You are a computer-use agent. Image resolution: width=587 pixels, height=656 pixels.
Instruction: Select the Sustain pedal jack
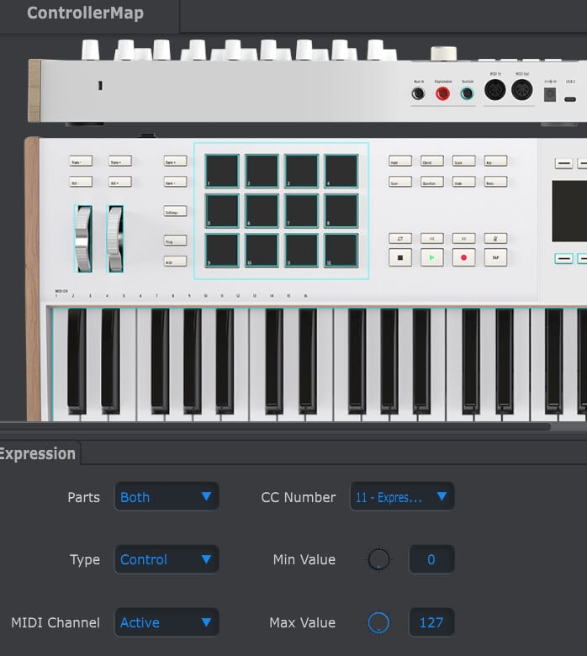(x=467, y=94)
